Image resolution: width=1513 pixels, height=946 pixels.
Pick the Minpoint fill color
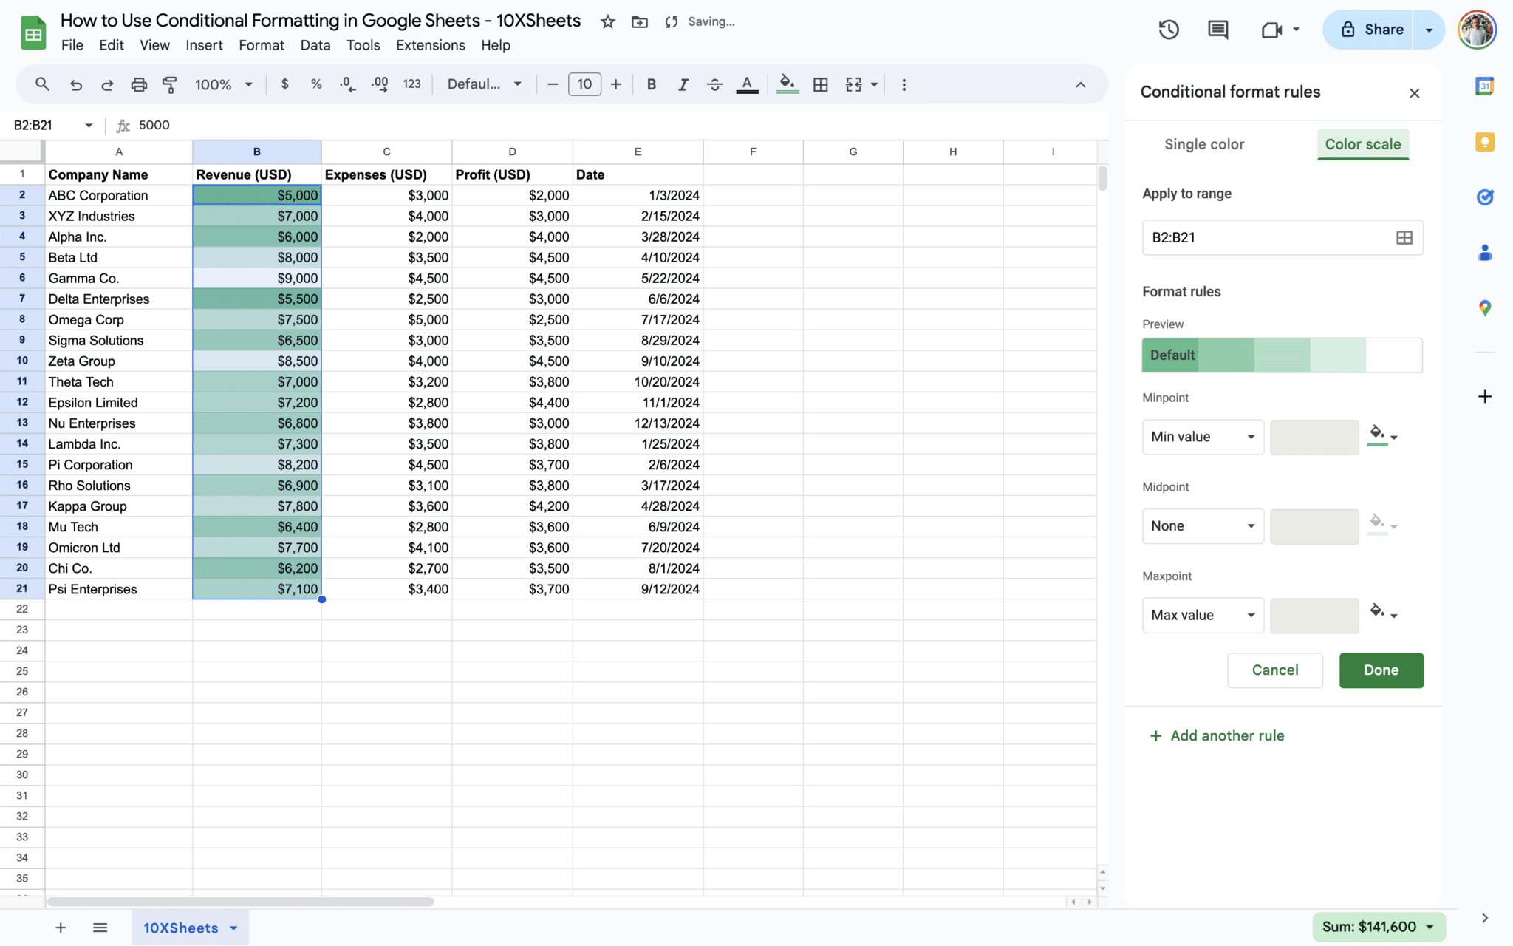point(1383,435)
